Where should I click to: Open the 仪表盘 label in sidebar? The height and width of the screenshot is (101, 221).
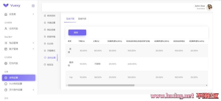[13, 14]
